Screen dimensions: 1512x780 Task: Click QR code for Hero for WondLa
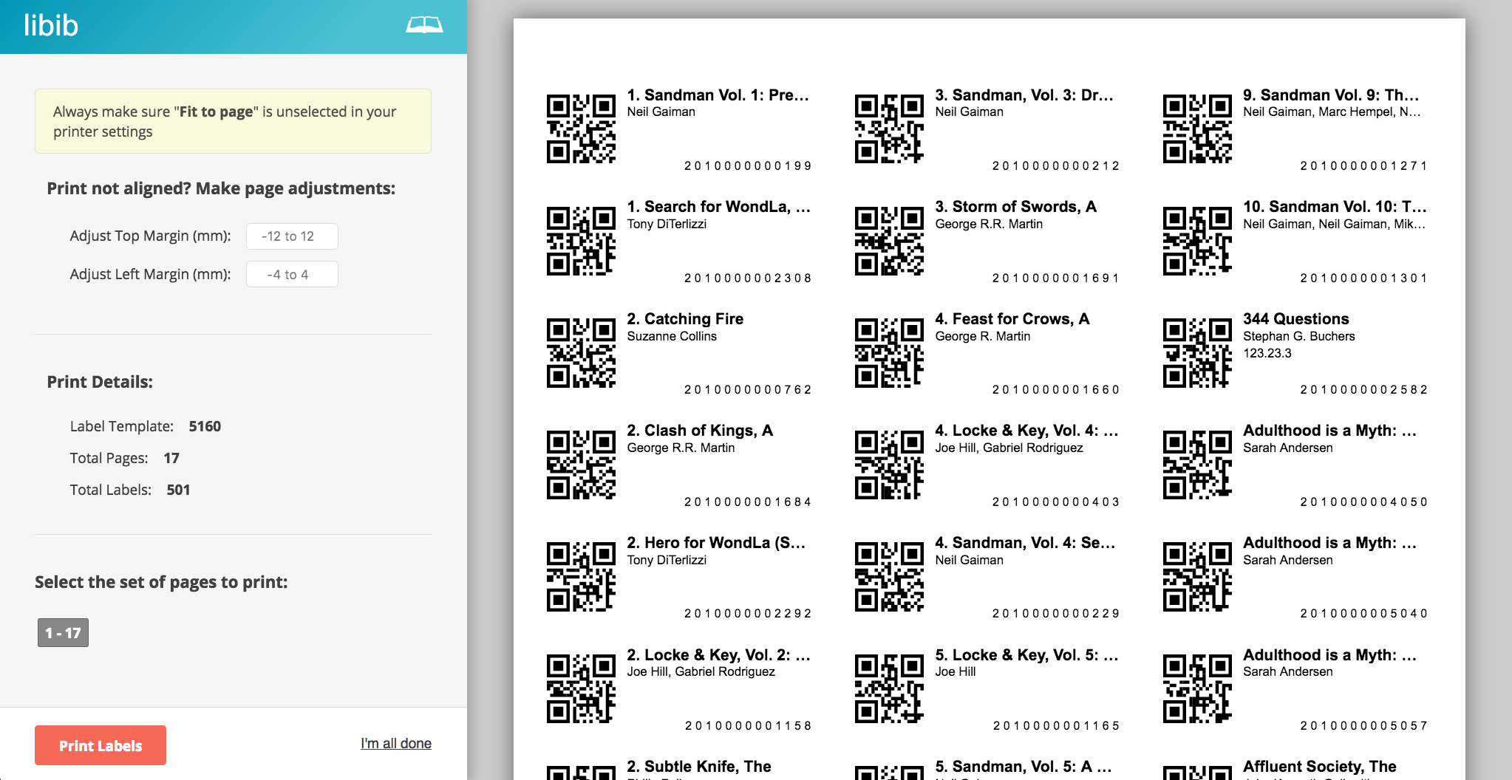[x=581, y=577]
